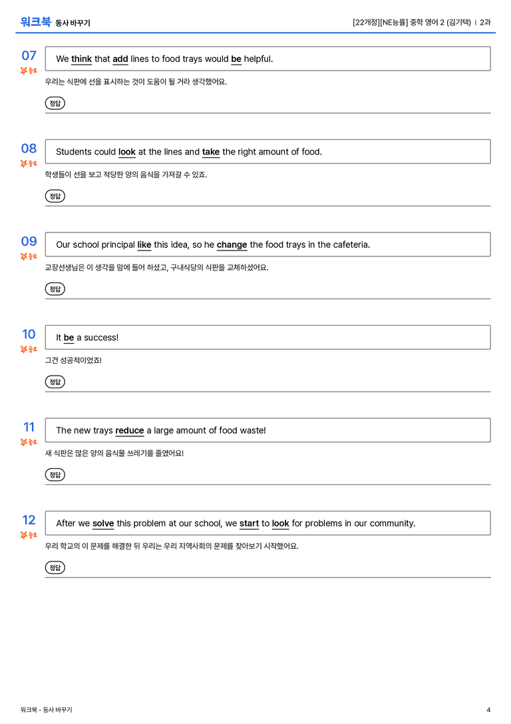Image resolution: width=511 pixels, height=724 pixels.
Task: Click the underlined word 'change' in sentence 09
Action: tap(232, 244)
